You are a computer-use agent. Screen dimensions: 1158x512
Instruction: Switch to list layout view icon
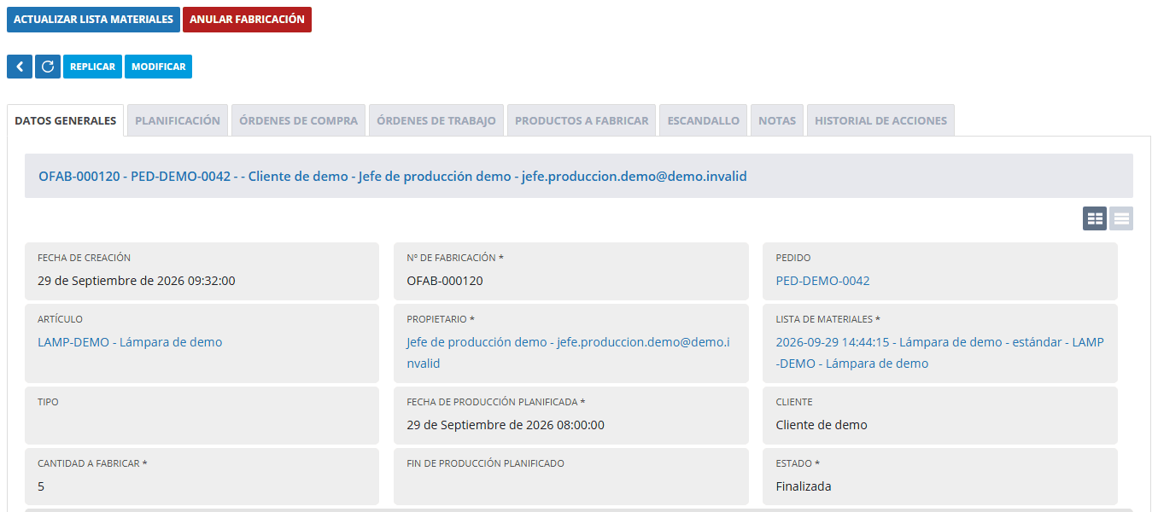pos(1121,218)
